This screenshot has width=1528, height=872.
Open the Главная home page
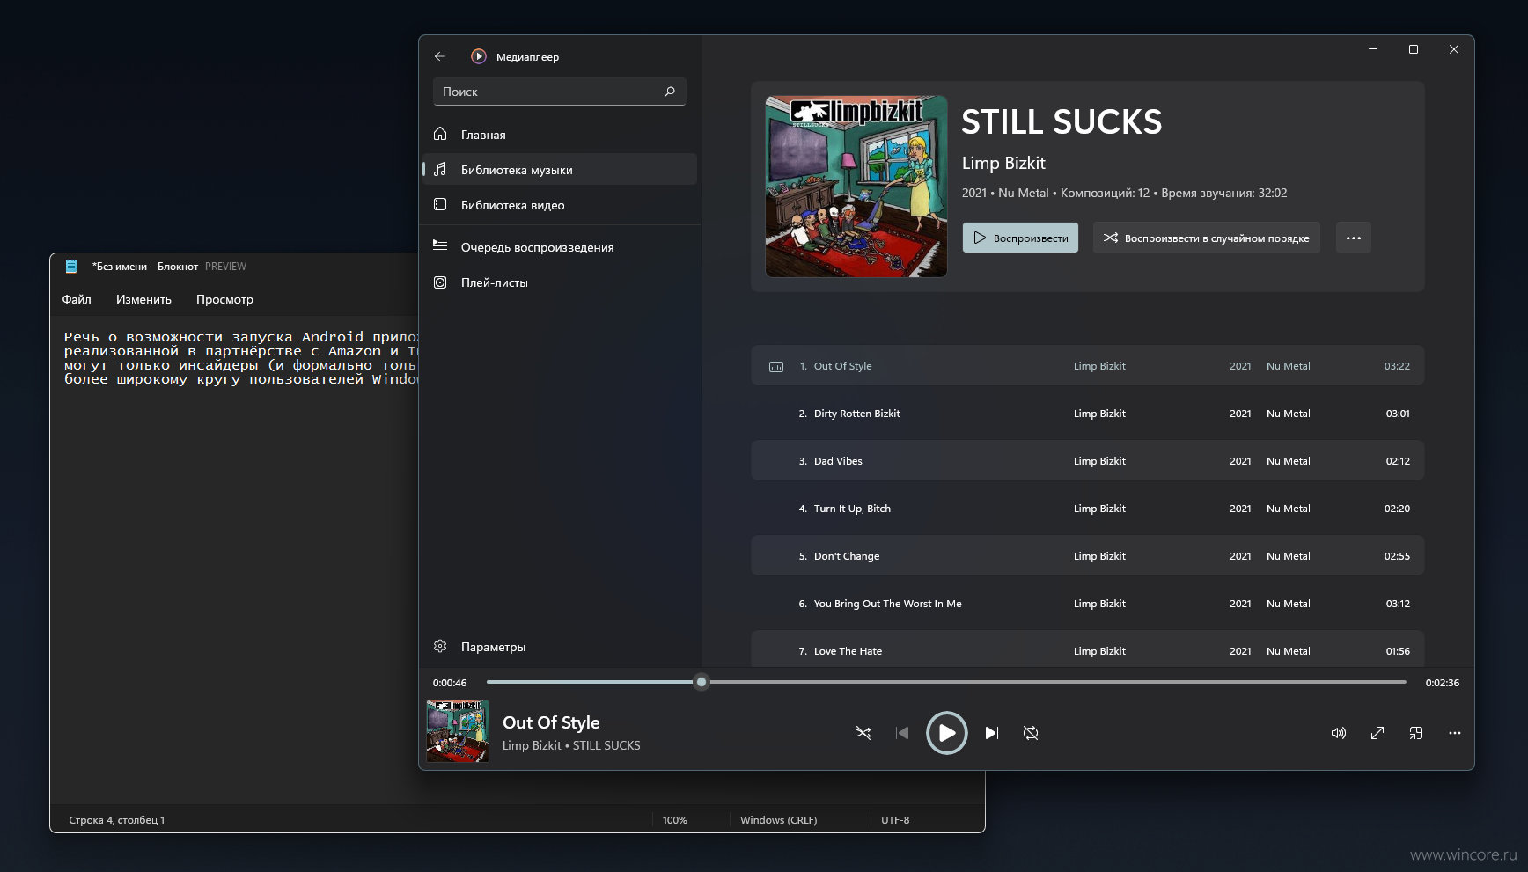560,135
